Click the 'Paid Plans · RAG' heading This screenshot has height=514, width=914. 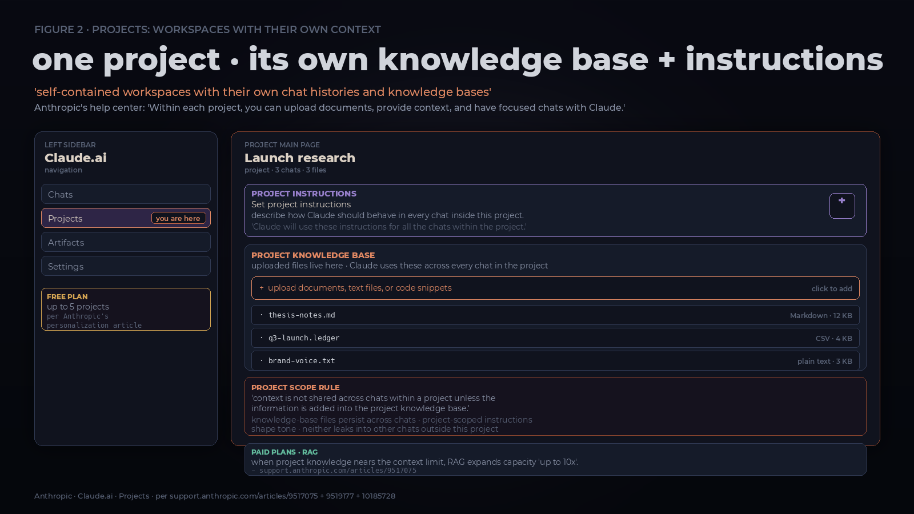tap(284, 452)
